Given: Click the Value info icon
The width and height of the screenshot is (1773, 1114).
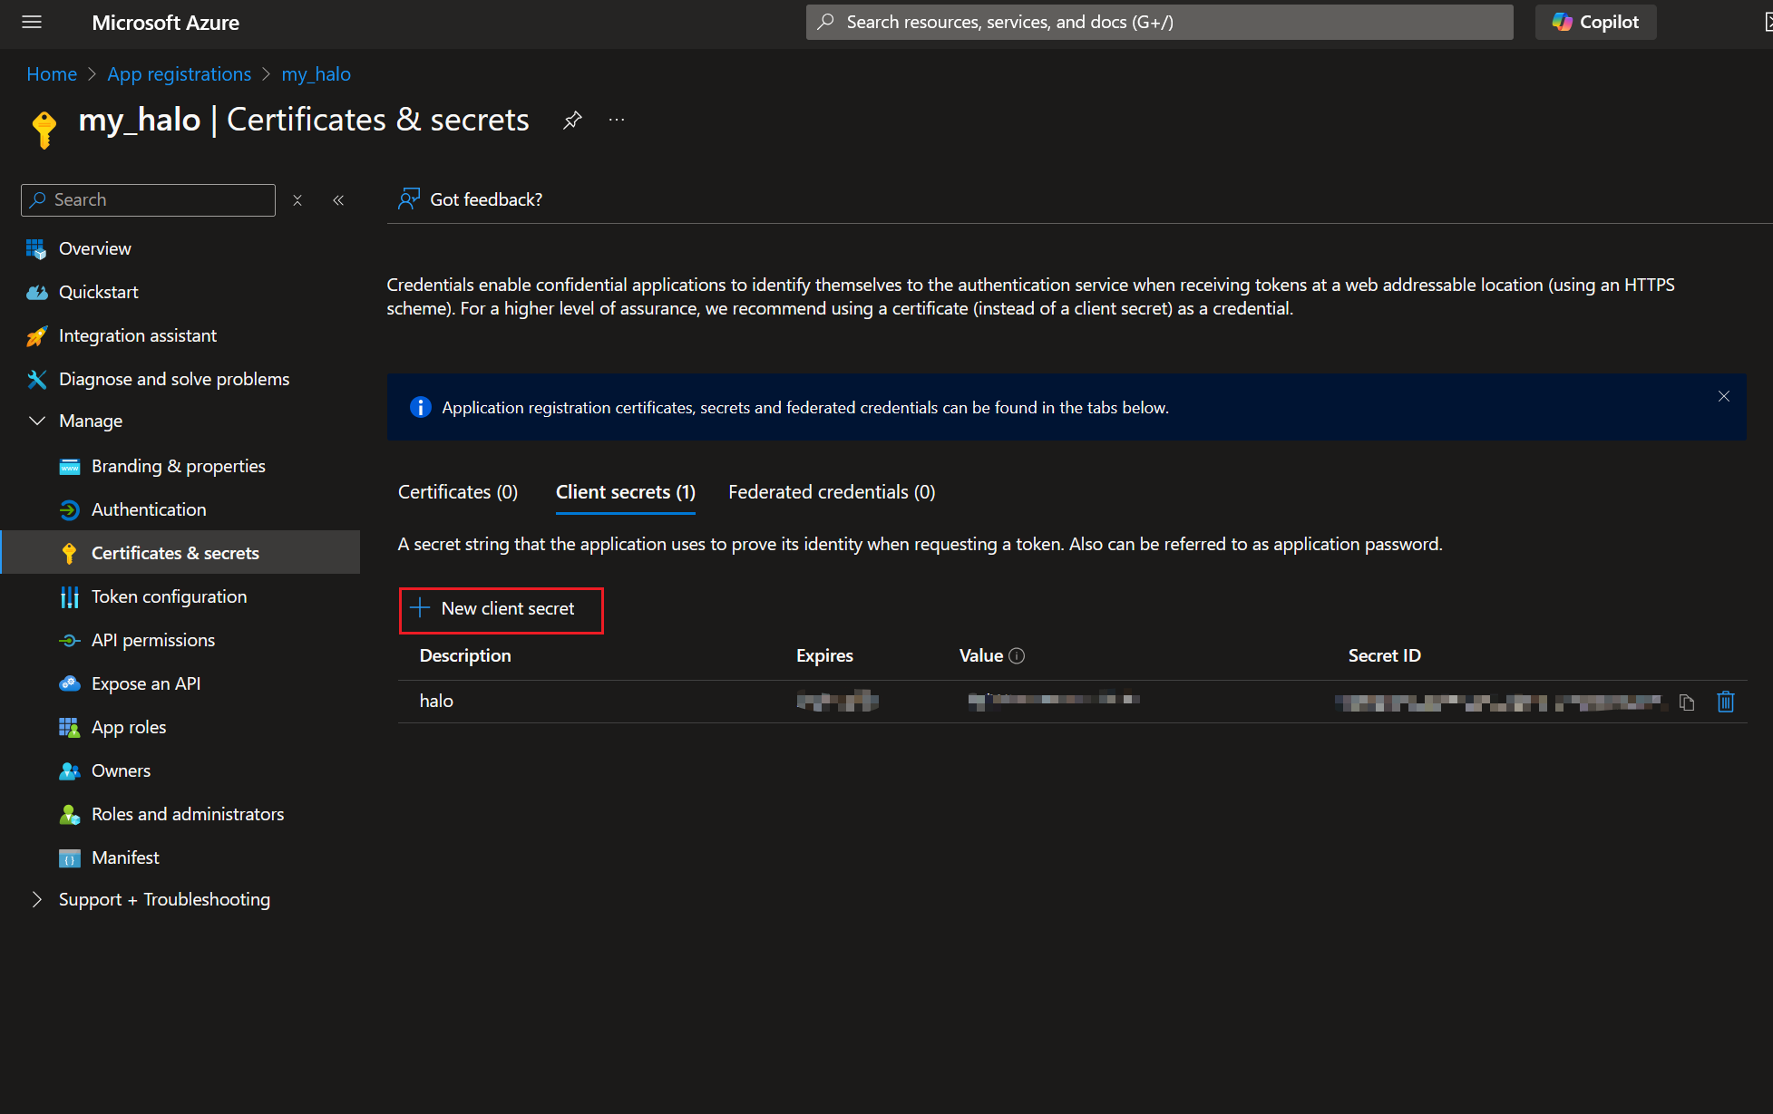Looking at the screenshot, I should pos(1017,655).
